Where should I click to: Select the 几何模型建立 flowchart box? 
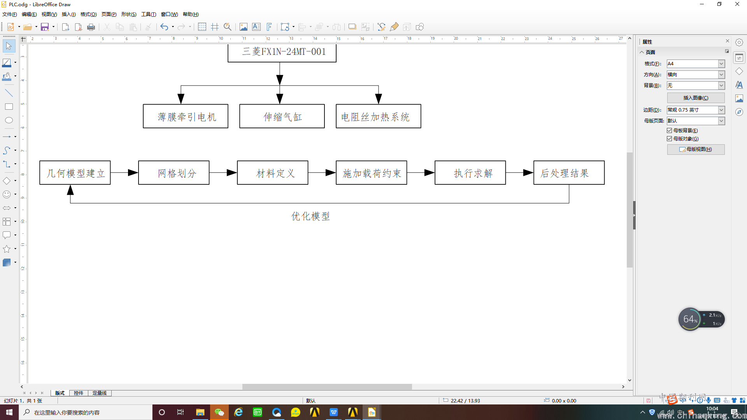click(75, 173)
